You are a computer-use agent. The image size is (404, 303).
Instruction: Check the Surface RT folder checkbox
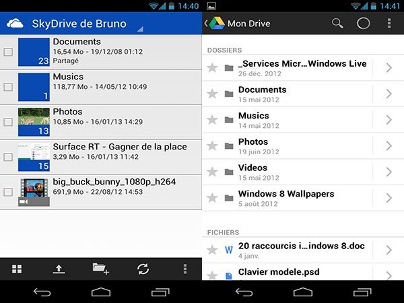click(x=8, y=157)
